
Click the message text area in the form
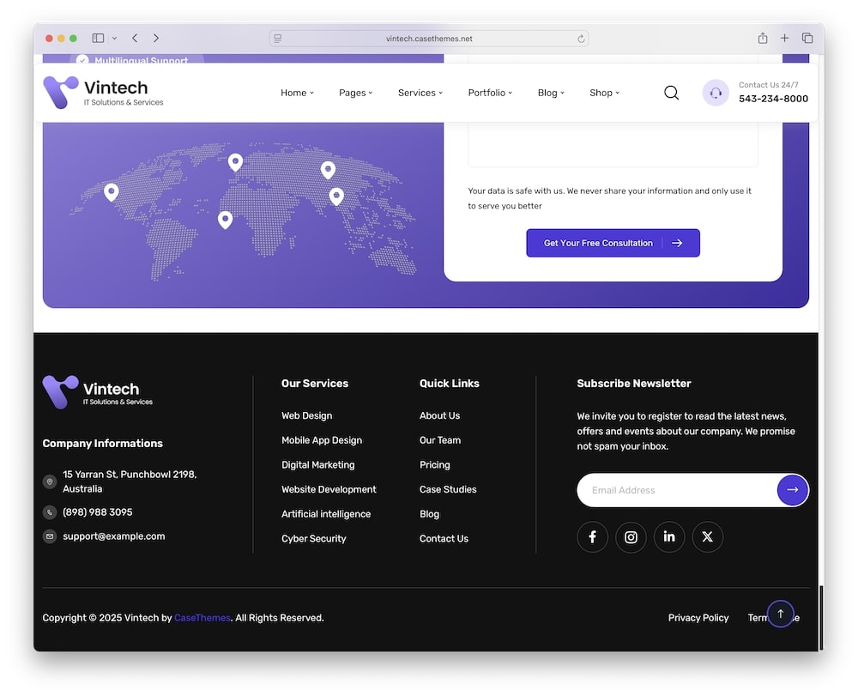pyautogui.click(x=613, y=144)
